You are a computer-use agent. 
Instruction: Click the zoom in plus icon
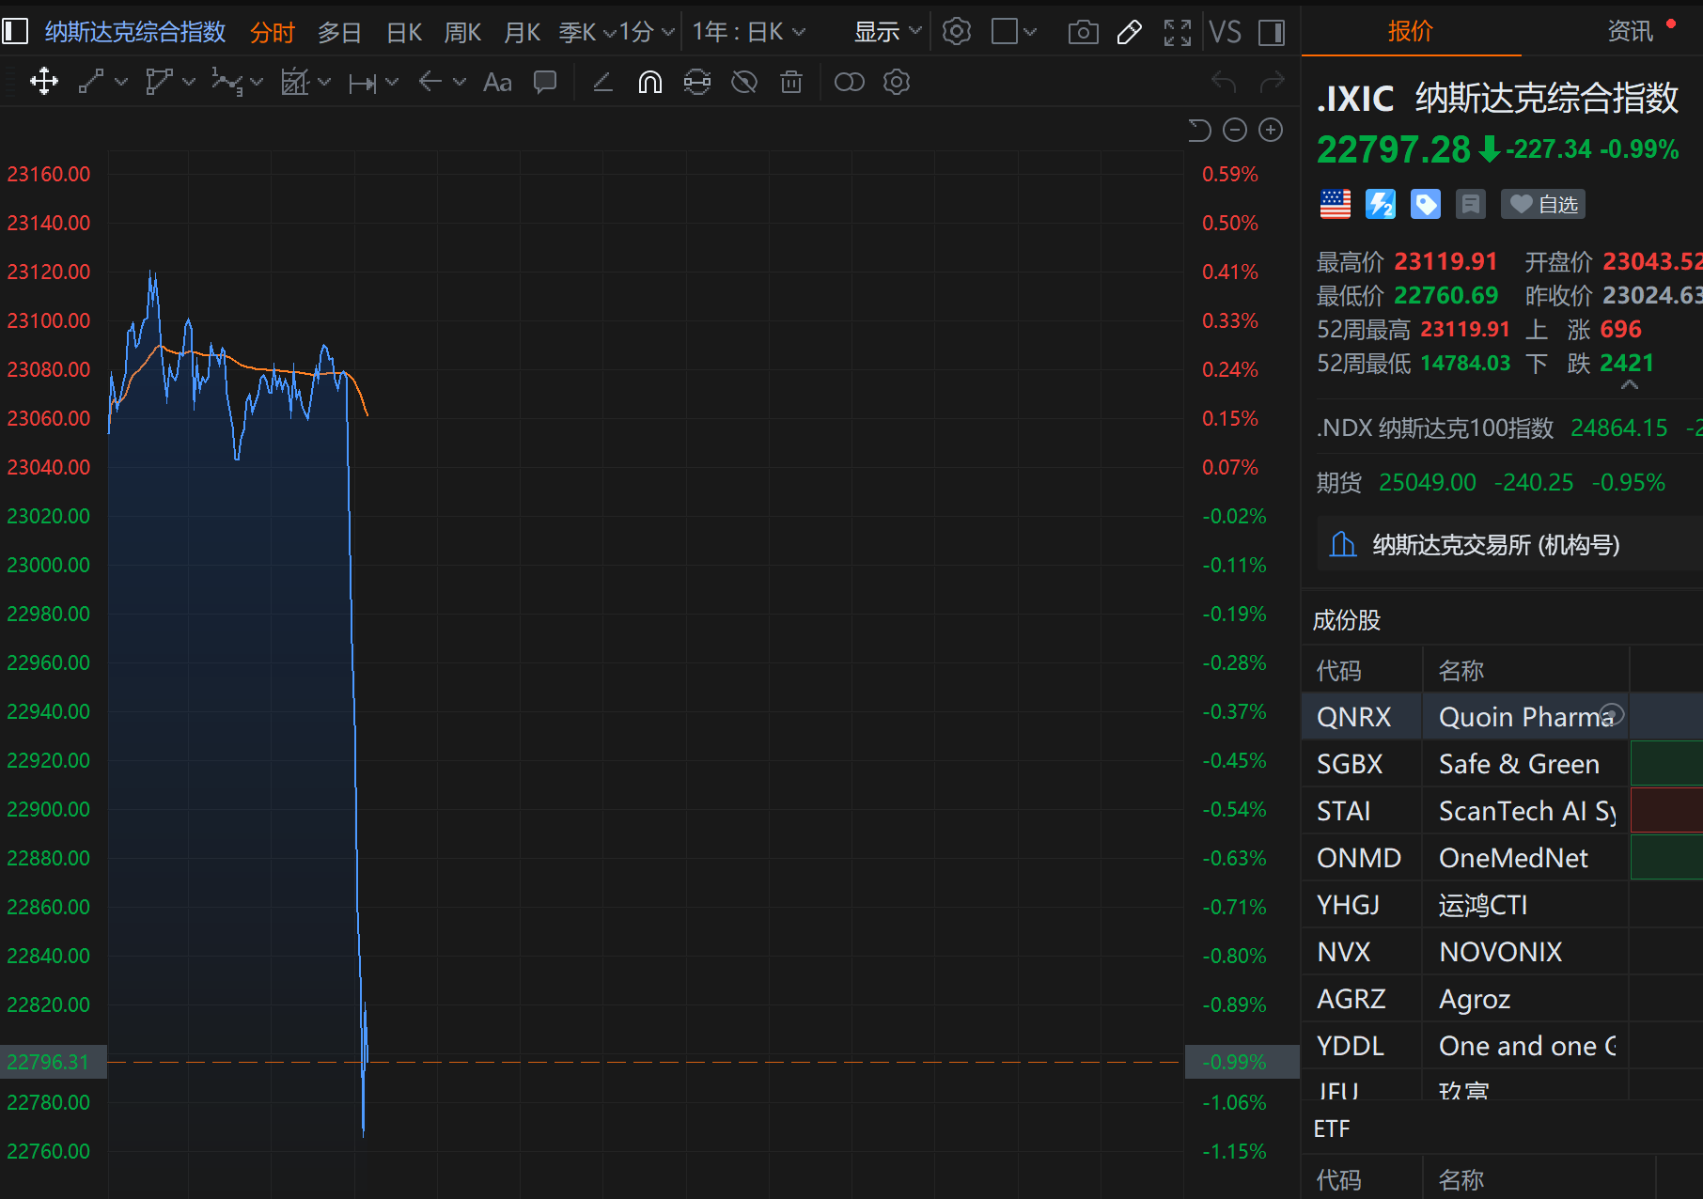point(1271,130)
